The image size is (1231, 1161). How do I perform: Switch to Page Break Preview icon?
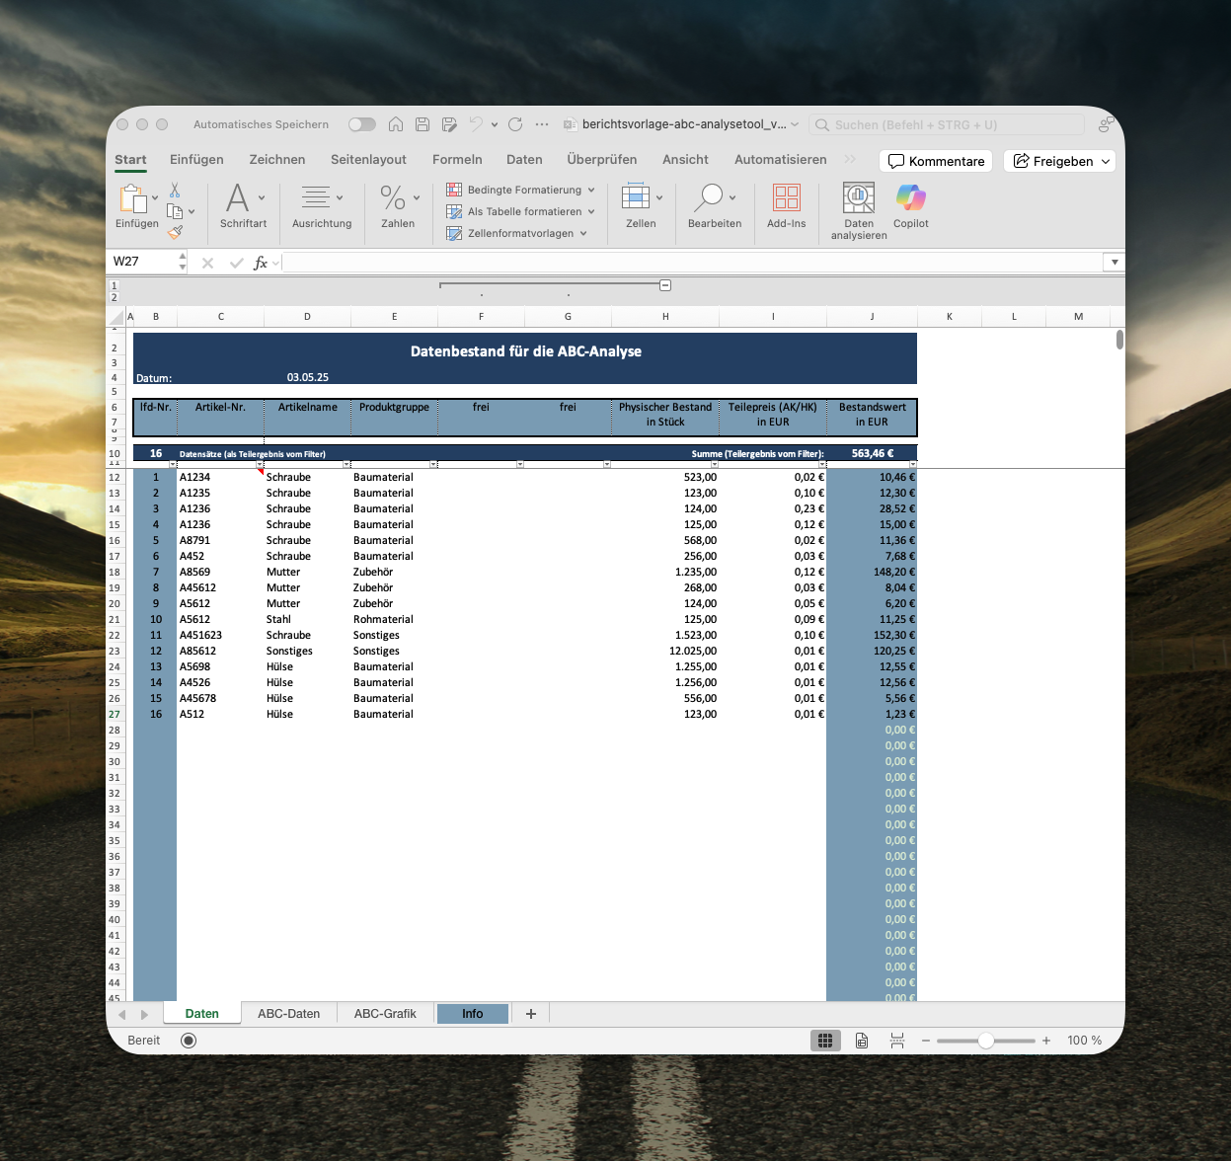[897, 1041]
